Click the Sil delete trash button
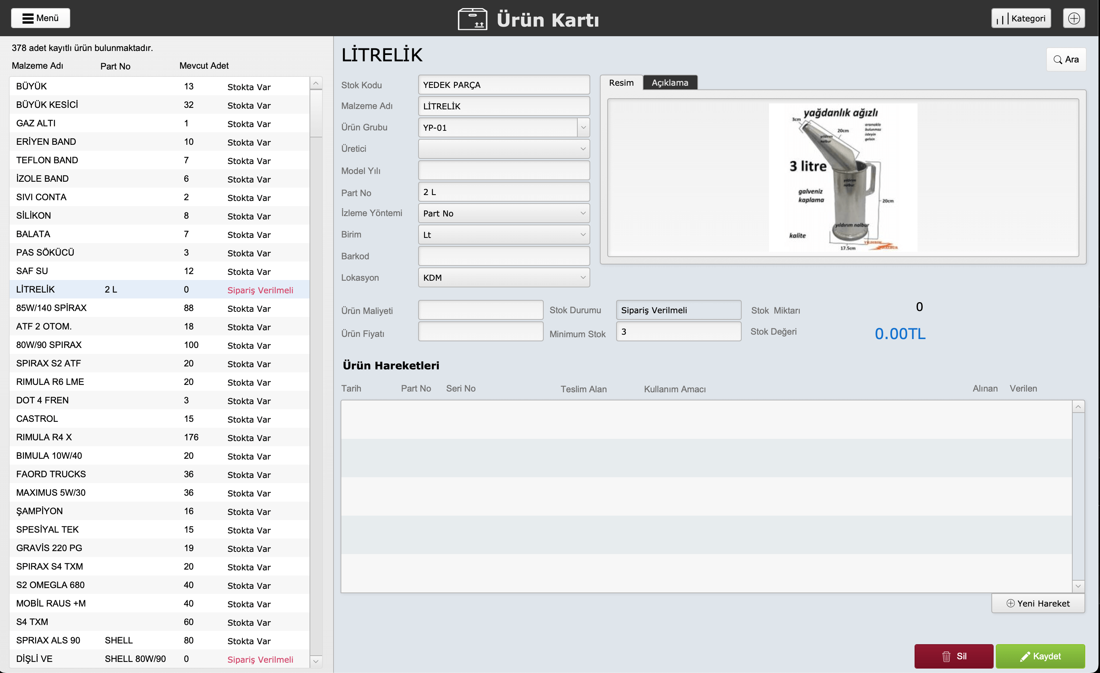1100x673 pixels. click(954, 656)
